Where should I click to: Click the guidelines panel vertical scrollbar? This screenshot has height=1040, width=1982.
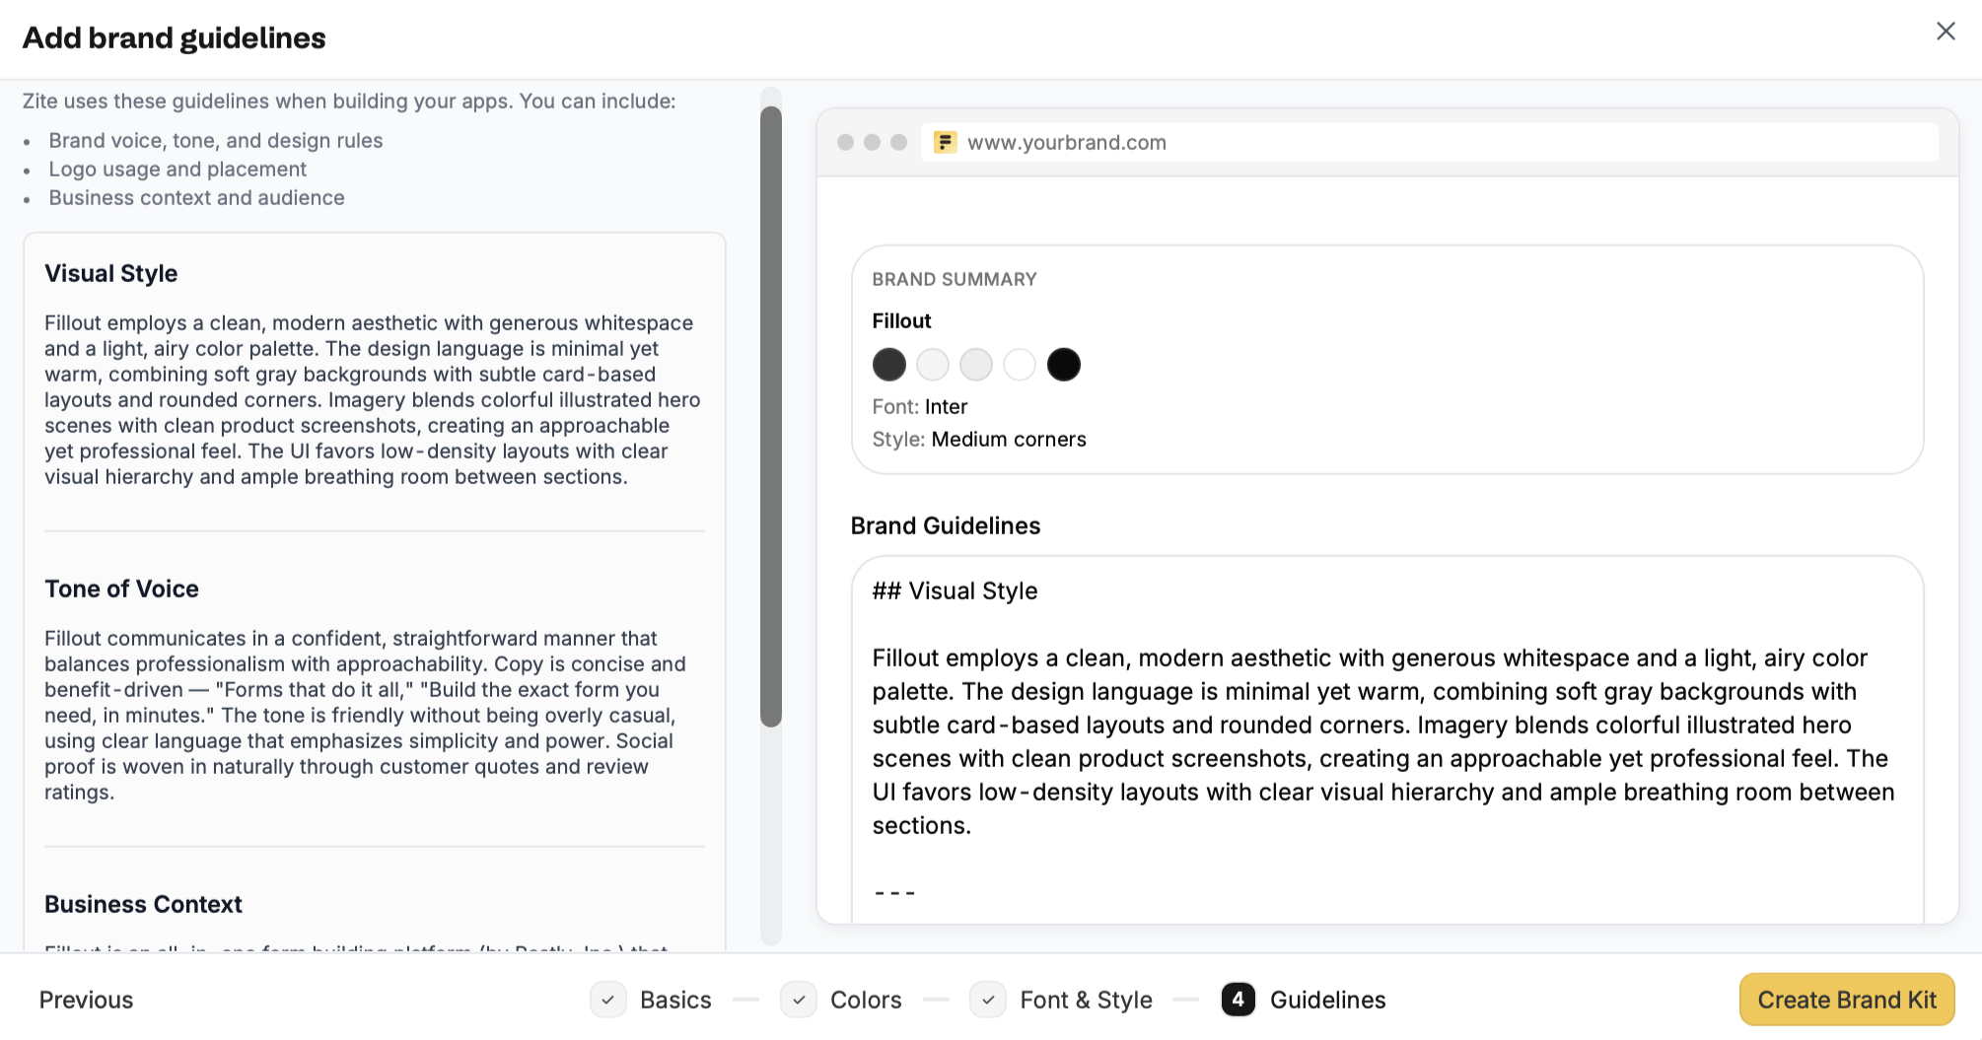[x=771, y=417]
